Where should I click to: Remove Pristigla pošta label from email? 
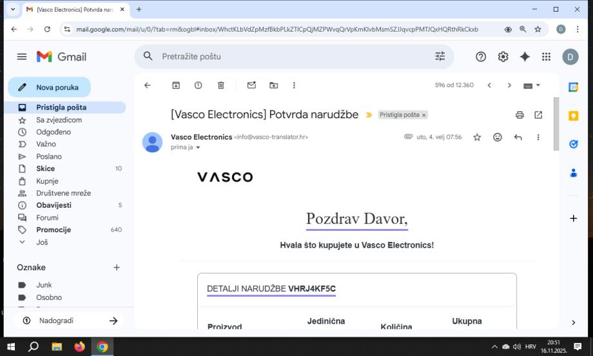(x=424, y=115)
